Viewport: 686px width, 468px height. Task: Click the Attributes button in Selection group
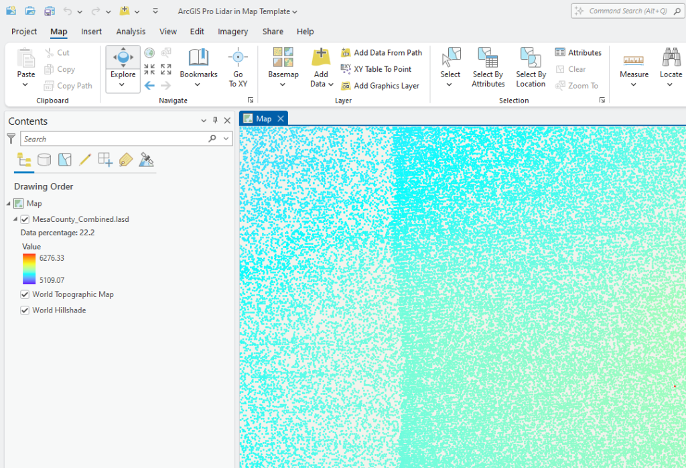577,52
